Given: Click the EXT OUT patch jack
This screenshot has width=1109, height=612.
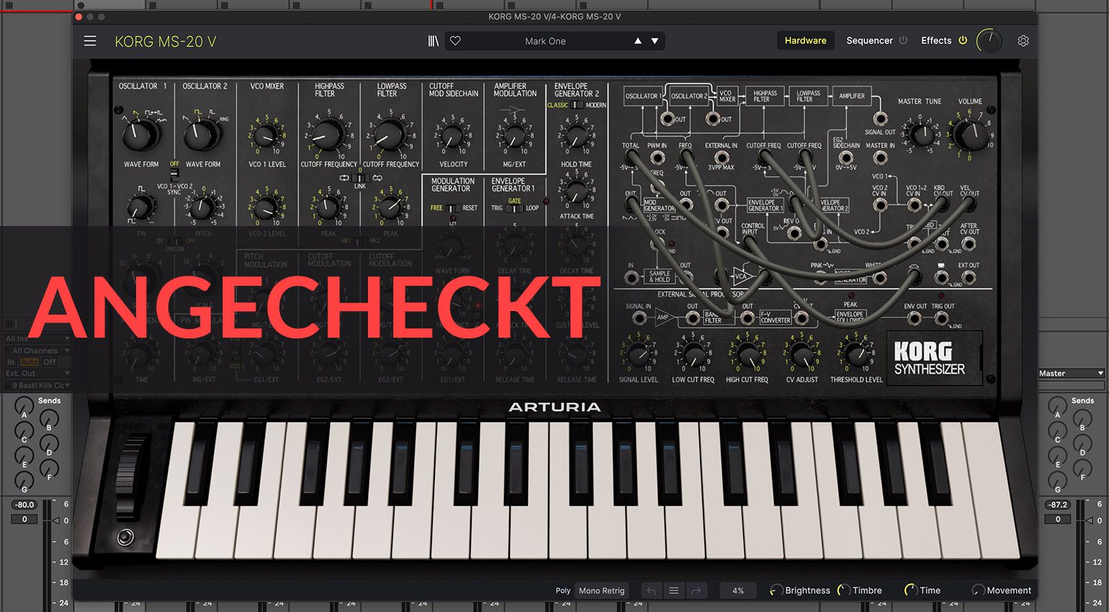Looking at the screenshot, I should 969,278.
